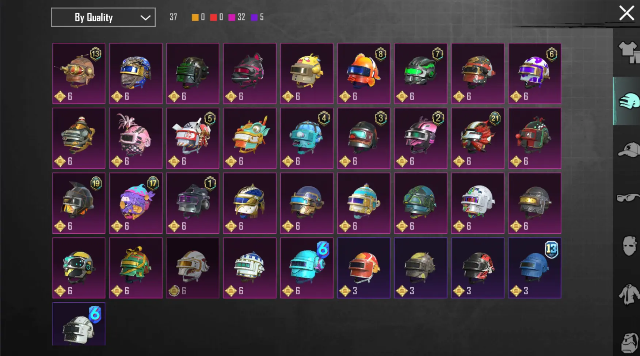Filter by pink quality count 32
The height and width of the screenshot is (356, 640).
[x=237, y=17]
